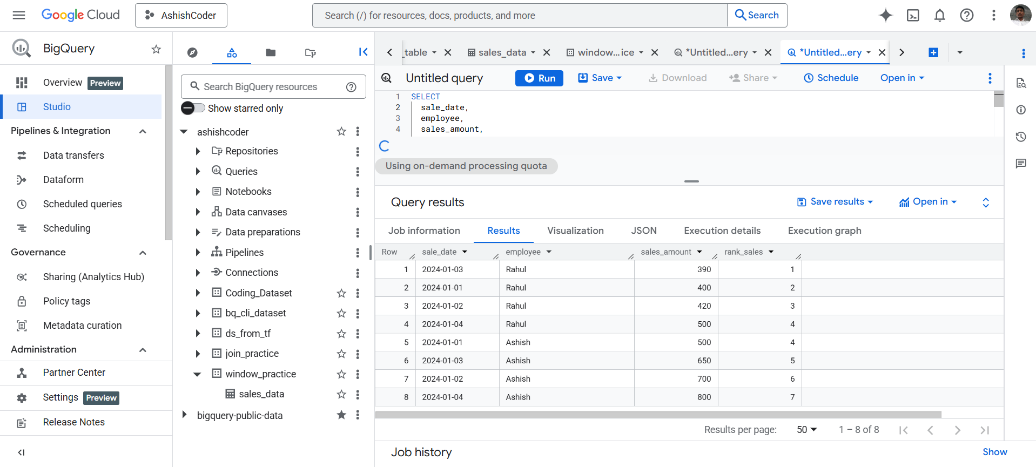Select the AshishCoder project picker
The width and height of the screenshot is (1036, 467).
[181, 15]
